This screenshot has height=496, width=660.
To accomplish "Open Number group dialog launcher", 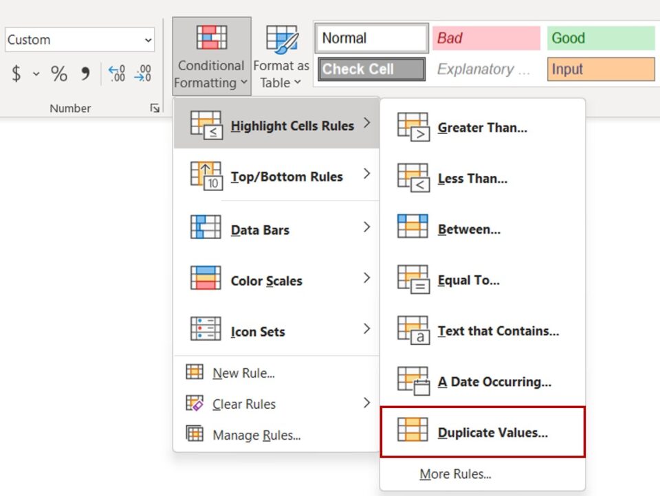I will tap(155, 108).
